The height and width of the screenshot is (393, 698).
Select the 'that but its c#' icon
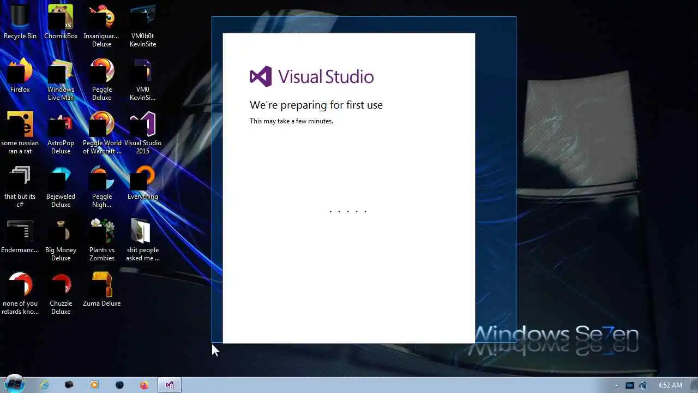pyautogui.click(x=20, y=187)
